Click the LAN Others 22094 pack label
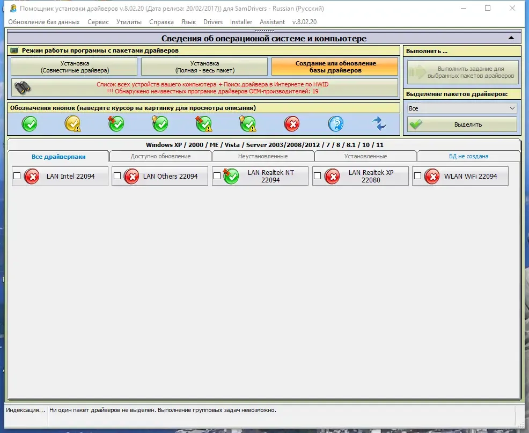 171,176
